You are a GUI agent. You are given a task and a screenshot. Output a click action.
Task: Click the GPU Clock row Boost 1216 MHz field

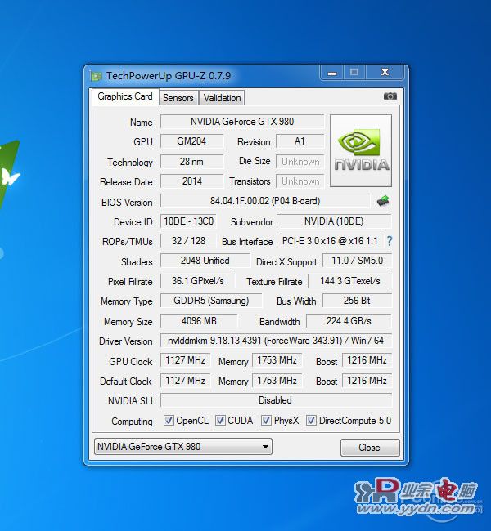(367, 360)
